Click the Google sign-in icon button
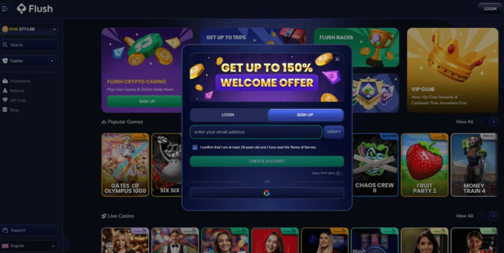The height and width of the screenshot is (253, 504). [x=267, y=193]
